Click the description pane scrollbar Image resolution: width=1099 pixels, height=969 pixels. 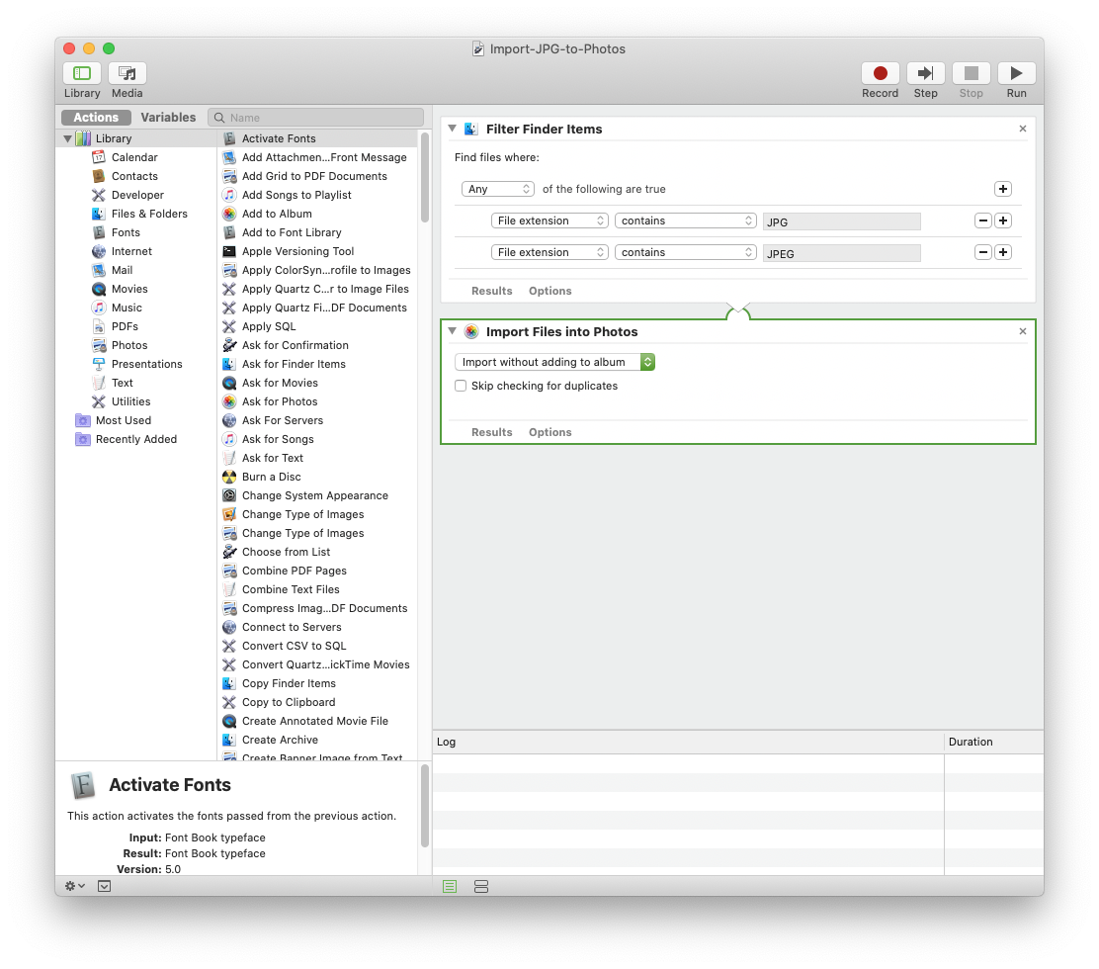(425, 806)
